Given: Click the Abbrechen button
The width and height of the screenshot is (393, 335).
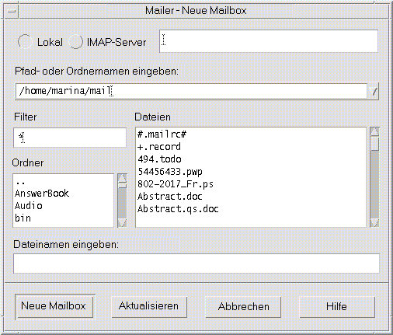Looking at the screenshot, I should coord(243,307).
